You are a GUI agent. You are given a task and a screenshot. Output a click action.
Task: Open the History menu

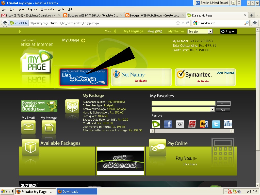pos(32,9)
